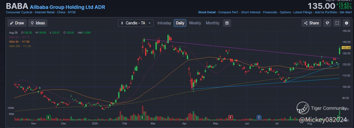Open the Share menu
This screenshot has width=354, height=128.
tap(312, 23)
